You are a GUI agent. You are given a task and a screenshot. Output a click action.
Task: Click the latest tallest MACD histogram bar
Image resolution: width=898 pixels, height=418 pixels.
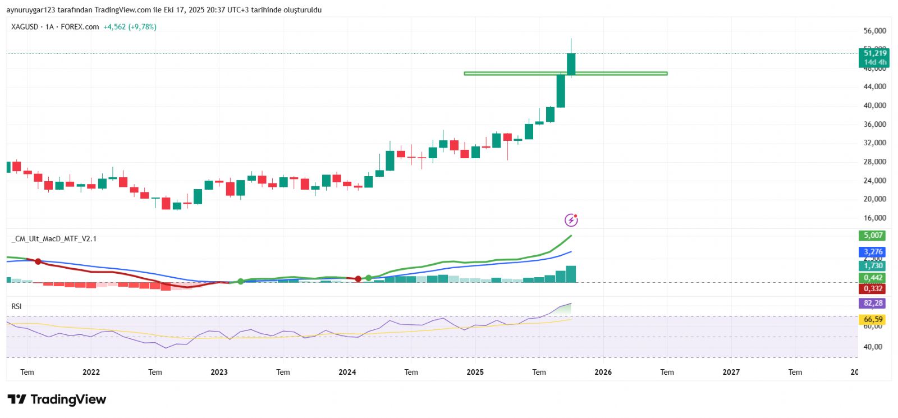(x=571, y=274)
